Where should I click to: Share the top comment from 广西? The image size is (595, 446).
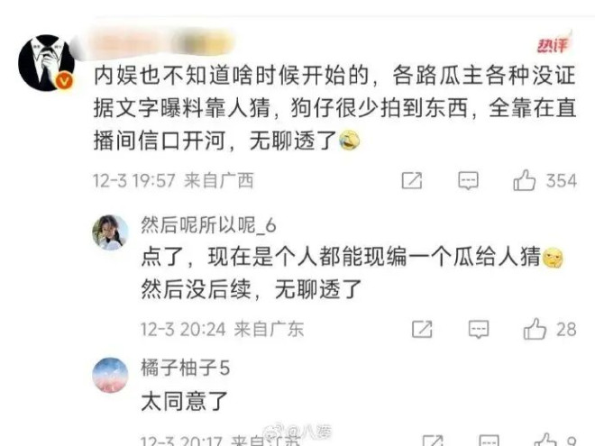pos(412,180)
